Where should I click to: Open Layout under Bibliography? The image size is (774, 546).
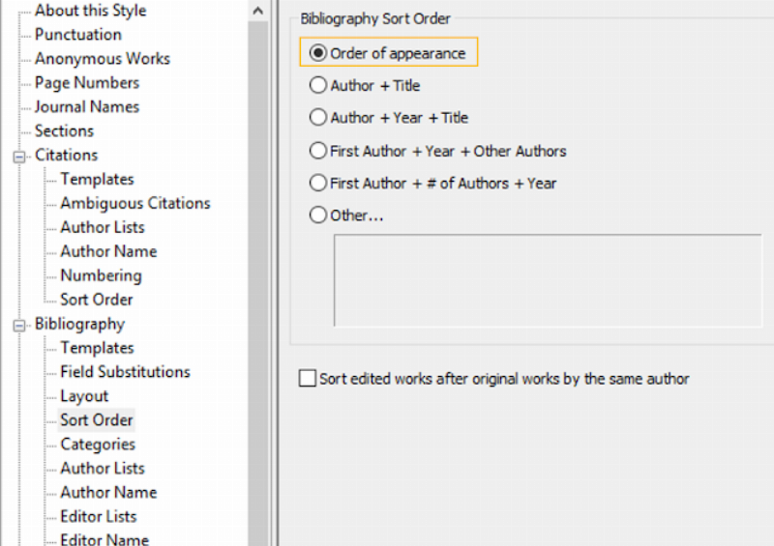(84, 396)
